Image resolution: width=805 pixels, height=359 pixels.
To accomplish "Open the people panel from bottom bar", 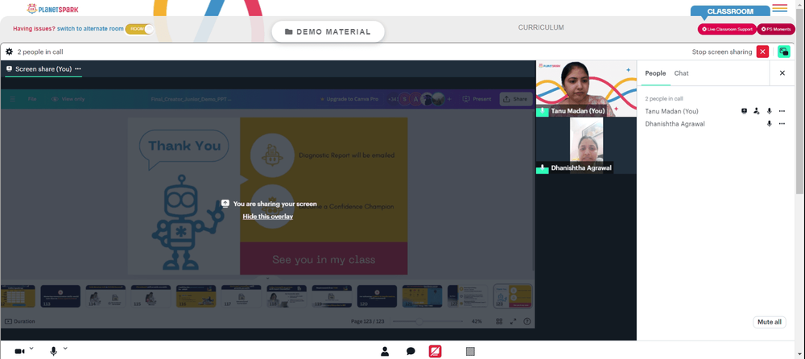I will coord(385,351).
